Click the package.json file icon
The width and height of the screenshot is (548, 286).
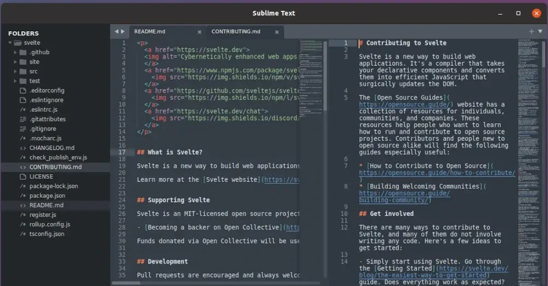click(x=23, y=196)
